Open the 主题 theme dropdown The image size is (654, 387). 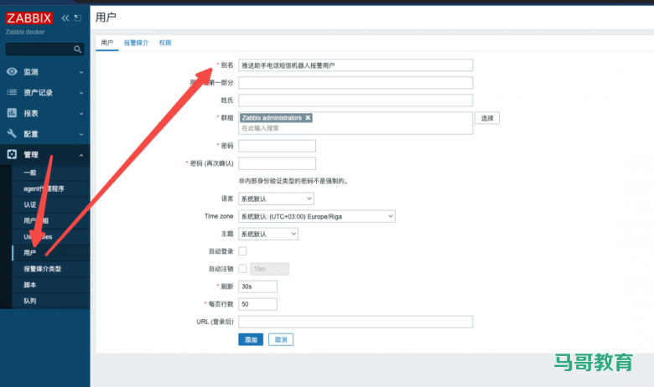pyautogui.click(x=268, y=234)
